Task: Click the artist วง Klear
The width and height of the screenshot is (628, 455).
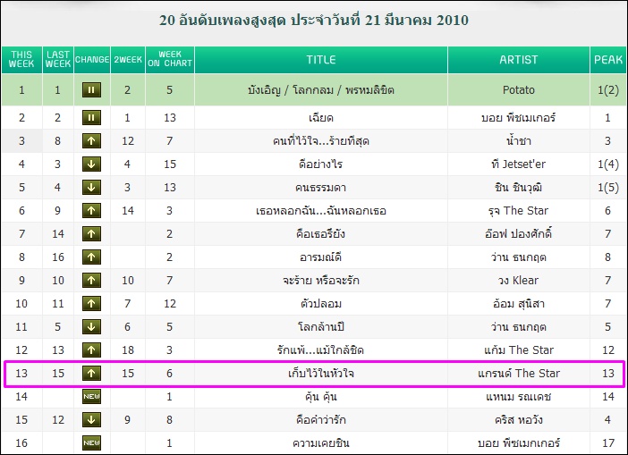Action: pyautogui.click(x=518, y=281)
